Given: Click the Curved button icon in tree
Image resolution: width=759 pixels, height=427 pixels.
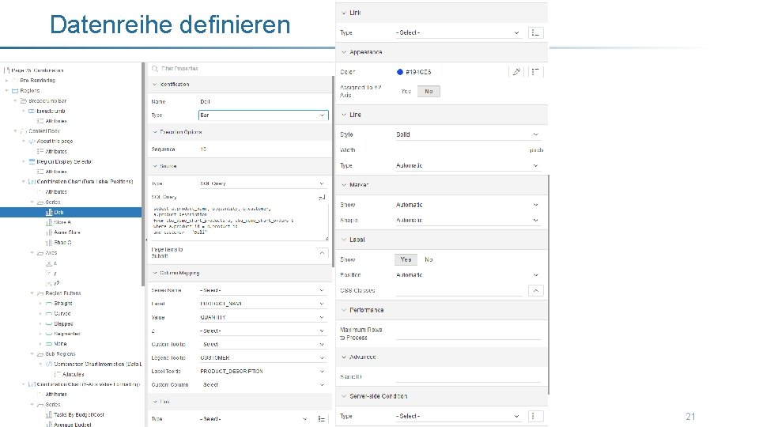Looking at the screenshot, I should (x=49, y=314).
